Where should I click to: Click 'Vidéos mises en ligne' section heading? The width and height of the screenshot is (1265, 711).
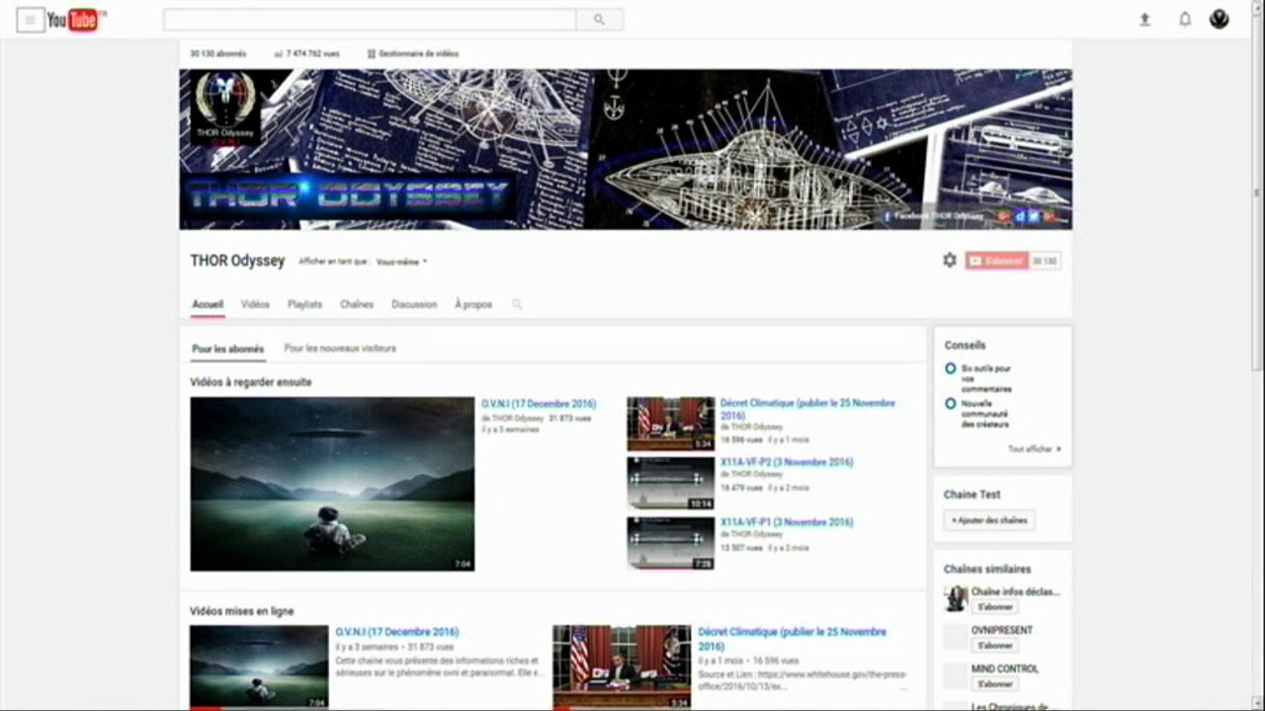pos(242,611)
